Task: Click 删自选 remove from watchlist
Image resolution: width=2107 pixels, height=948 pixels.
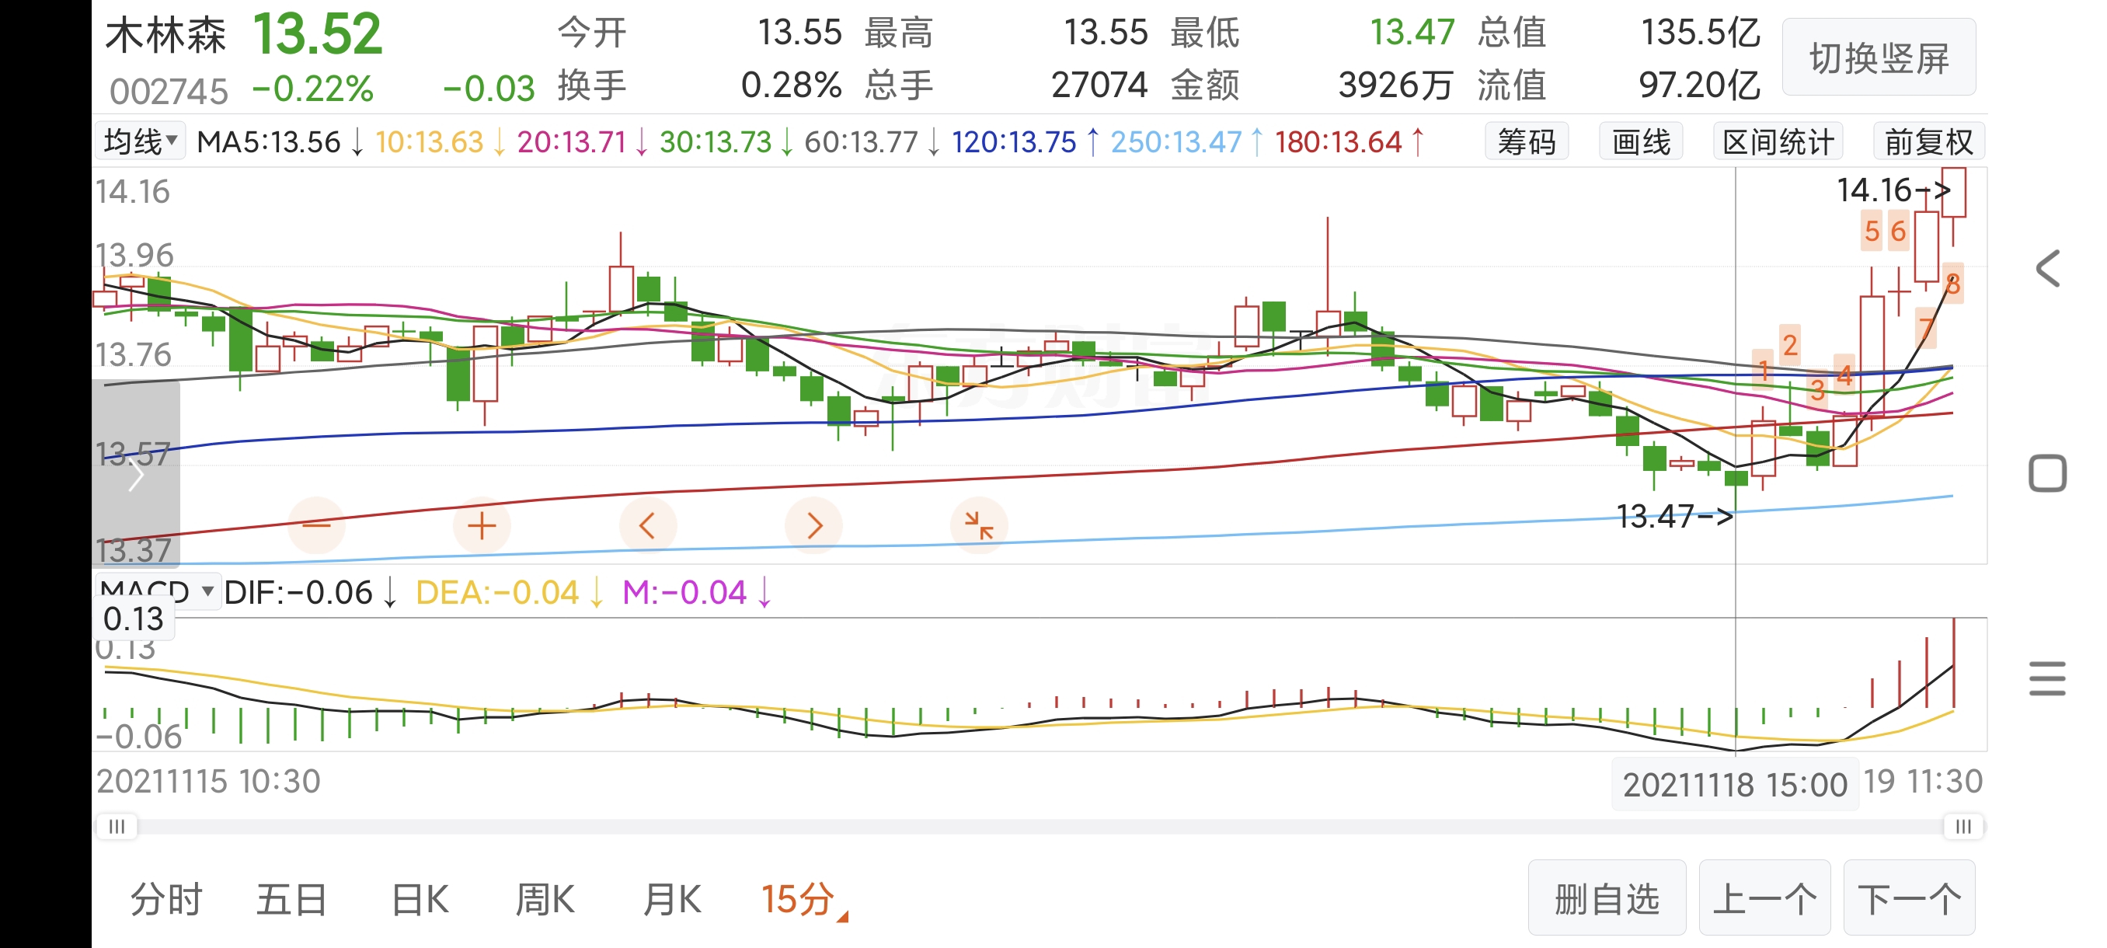Action: tap(1607, 899)
